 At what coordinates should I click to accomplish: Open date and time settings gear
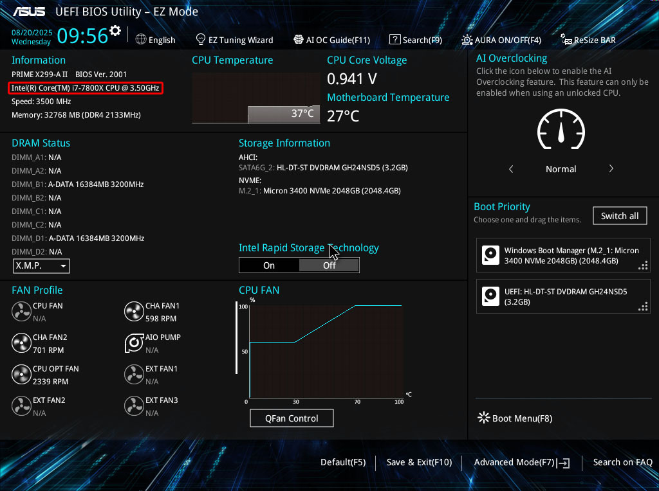click(x=115, y=31)
